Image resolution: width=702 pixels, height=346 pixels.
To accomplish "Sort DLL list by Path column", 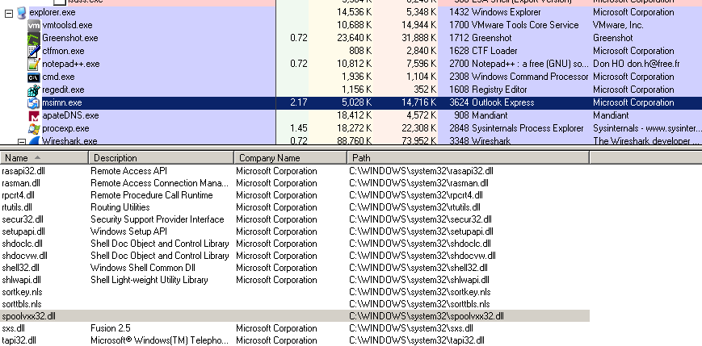I will [x=468, y=157].
